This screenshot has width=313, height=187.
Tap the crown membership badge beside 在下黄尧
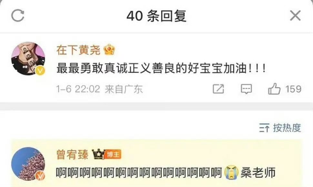pyautogui.click(x=109, y=49)
